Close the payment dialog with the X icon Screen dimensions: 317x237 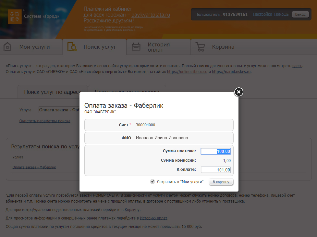238,92
